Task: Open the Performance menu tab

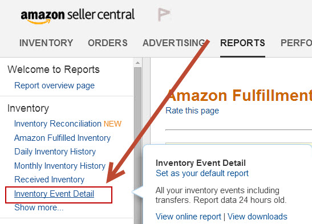Action: pos(296,43)
